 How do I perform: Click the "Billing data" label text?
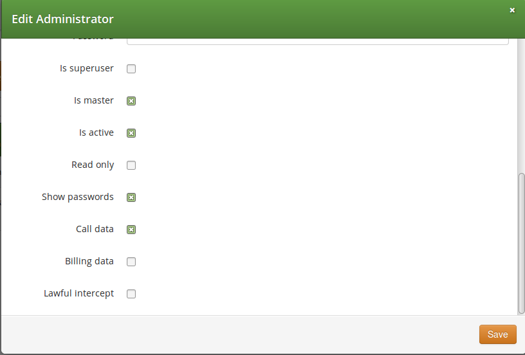pos(89,261)
